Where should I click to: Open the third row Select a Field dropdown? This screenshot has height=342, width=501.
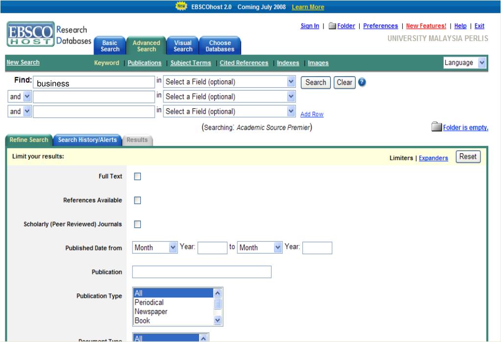point(229,111)
